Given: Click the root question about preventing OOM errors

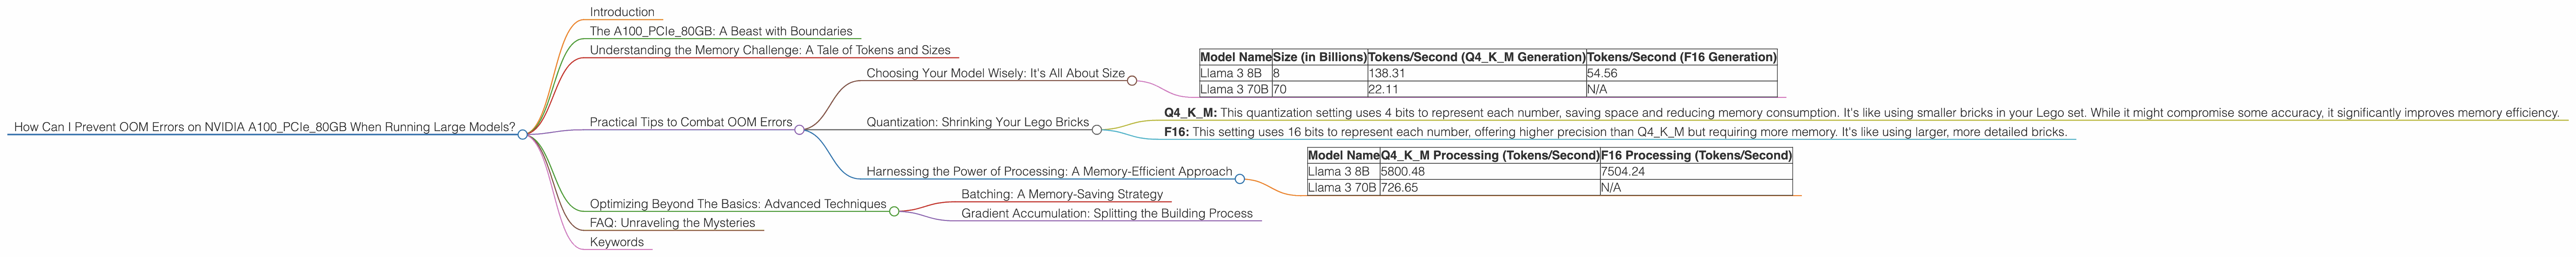Looking at the screenshot, I should point(264,128).
